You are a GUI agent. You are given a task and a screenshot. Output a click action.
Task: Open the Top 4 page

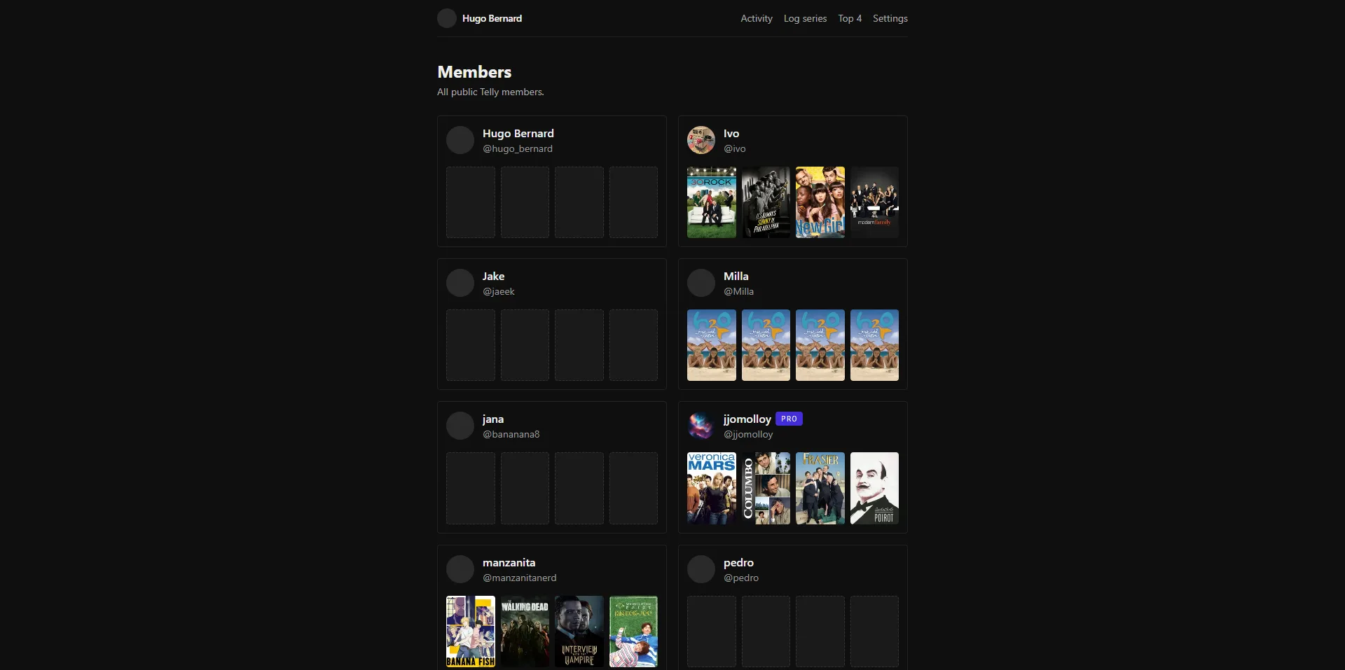[x=850, y=18]
